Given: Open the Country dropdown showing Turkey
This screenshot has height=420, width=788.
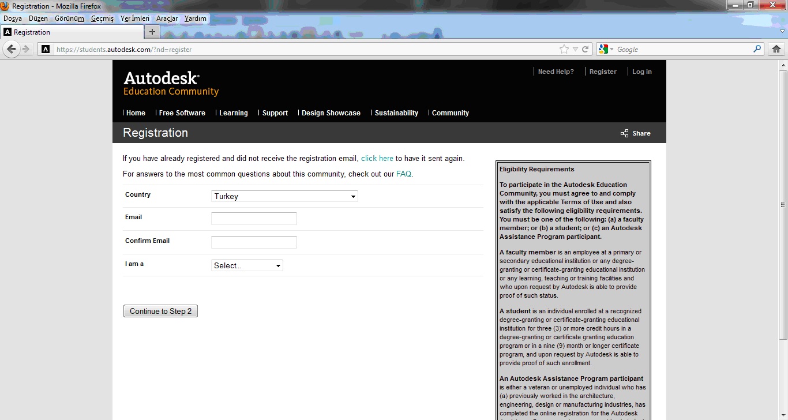Looking at the screenshot, I should click(284, 196).
